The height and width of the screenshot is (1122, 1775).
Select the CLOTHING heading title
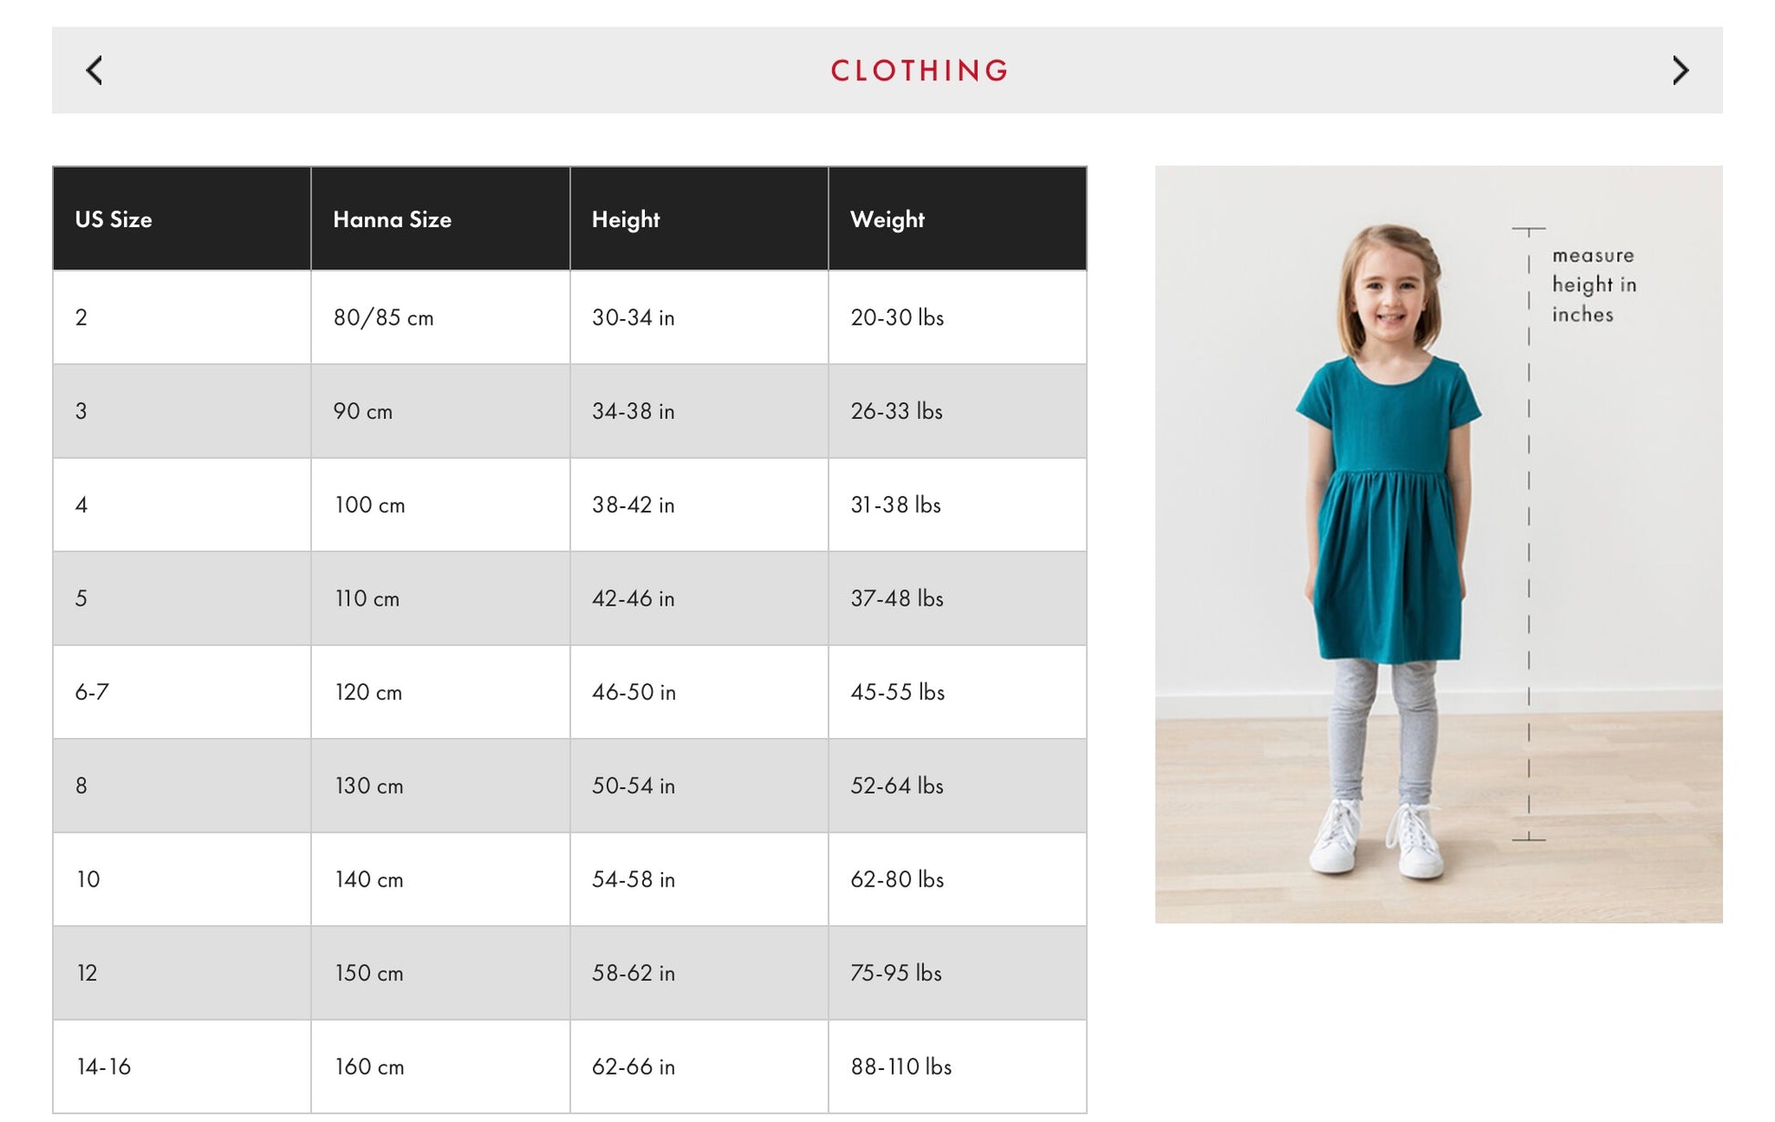pos(919,70)
